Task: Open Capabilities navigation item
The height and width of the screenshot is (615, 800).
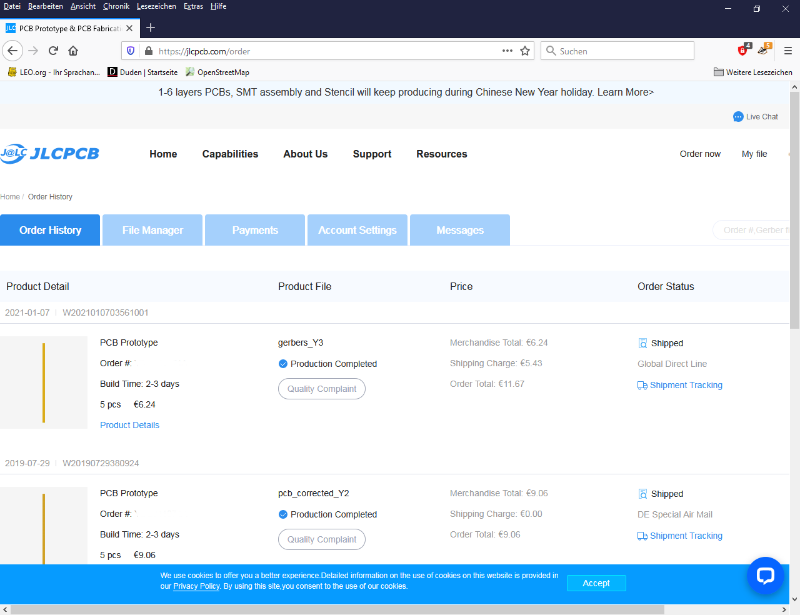Action: [x=230, y=154]
